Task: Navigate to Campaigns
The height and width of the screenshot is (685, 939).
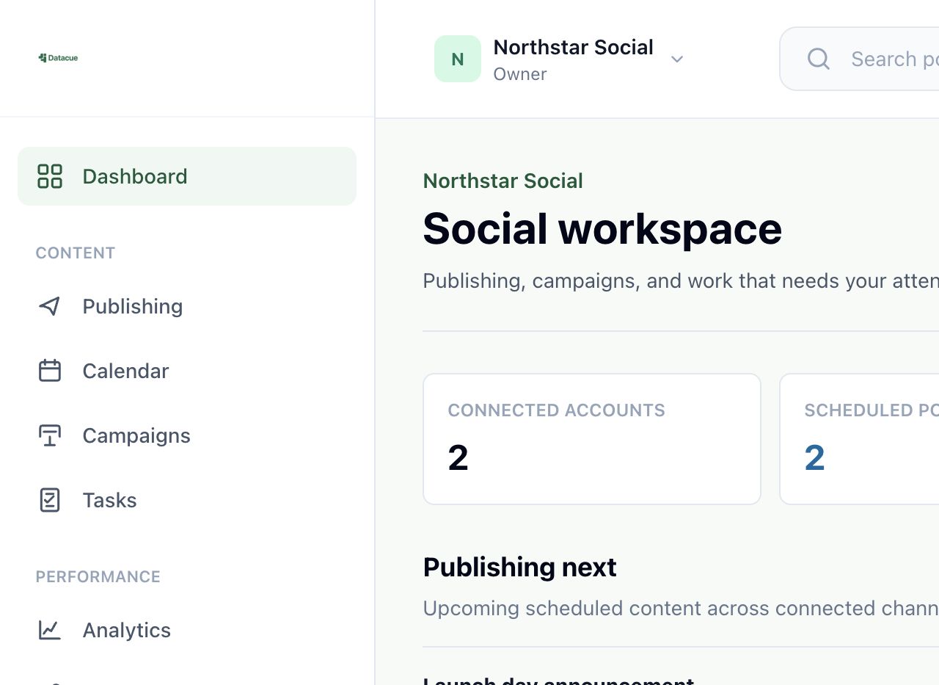Action: coord(187,435)
